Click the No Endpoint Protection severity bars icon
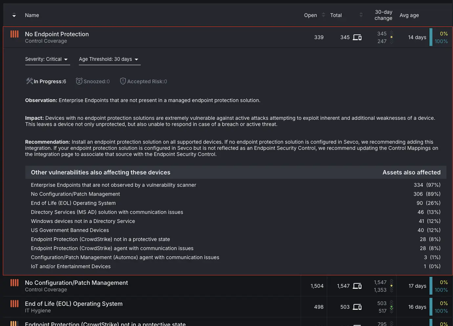 [14, 34]
